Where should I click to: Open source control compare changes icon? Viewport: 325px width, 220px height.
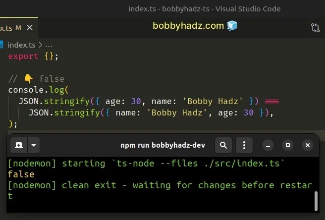[315, 28]
